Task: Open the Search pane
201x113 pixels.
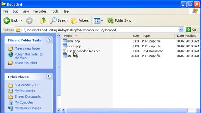Action: [x=59, y=20]
